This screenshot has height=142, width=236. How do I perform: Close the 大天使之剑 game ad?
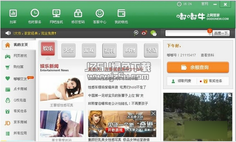click(153, 114)
